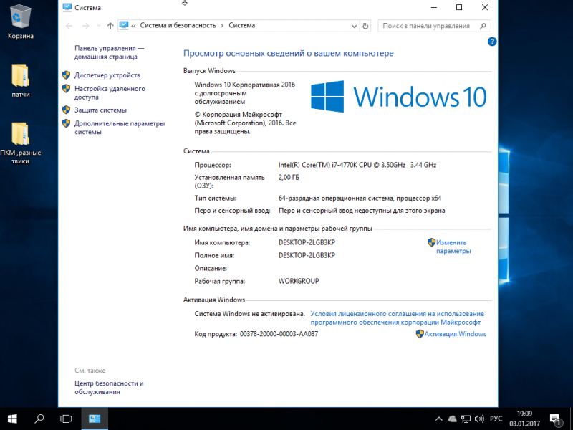Click Система Windows не активирована text
The height and width of the screenshot is (430, 573).
tap(249, 314)
